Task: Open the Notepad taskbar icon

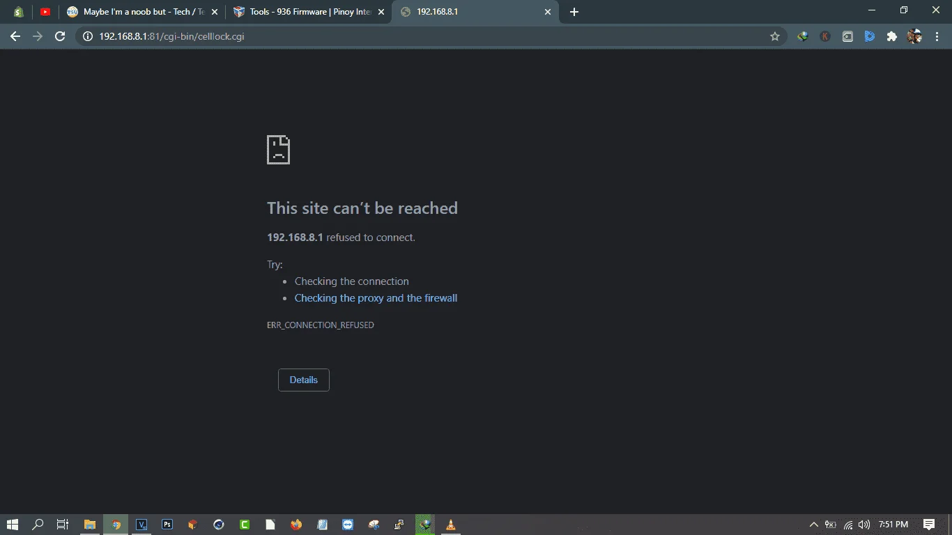Action: click(x=322, y=525)
